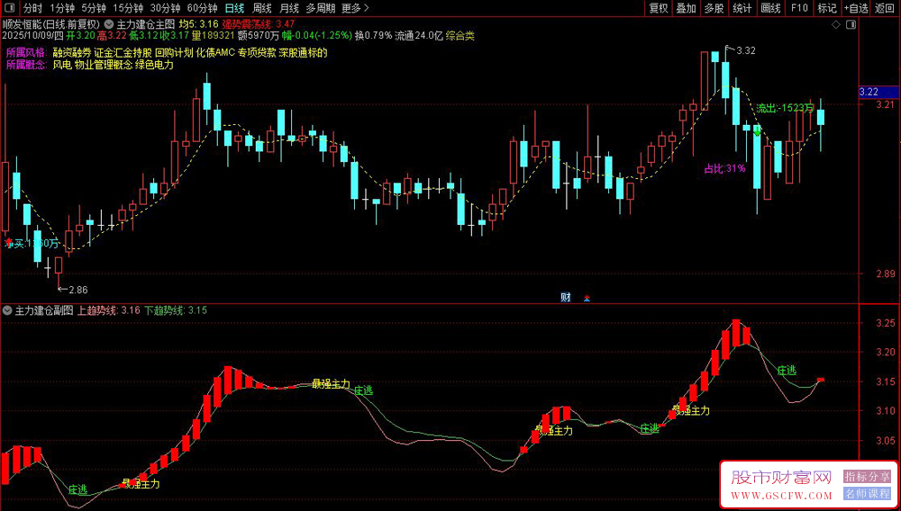Click the 主力建仓副图 sub-chart title

point(43,310)
